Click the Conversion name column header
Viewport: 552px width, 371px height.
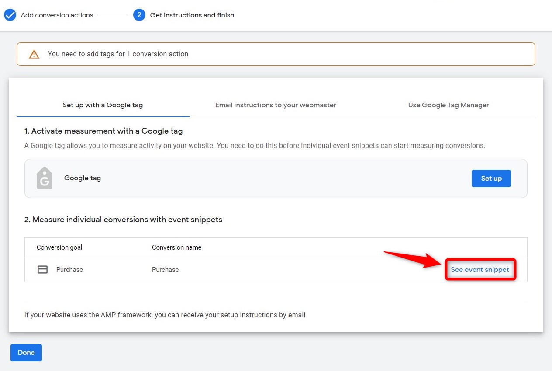coord(177,247)
